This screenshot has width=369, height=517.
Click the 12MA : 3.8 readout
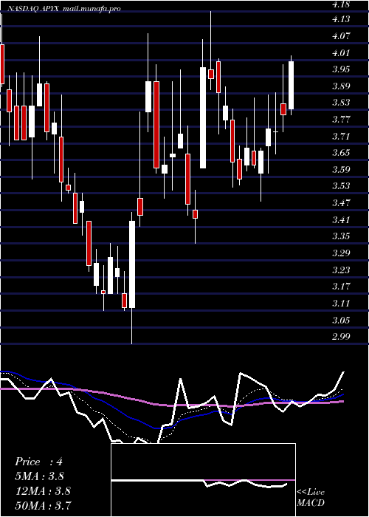click(43, 491)
